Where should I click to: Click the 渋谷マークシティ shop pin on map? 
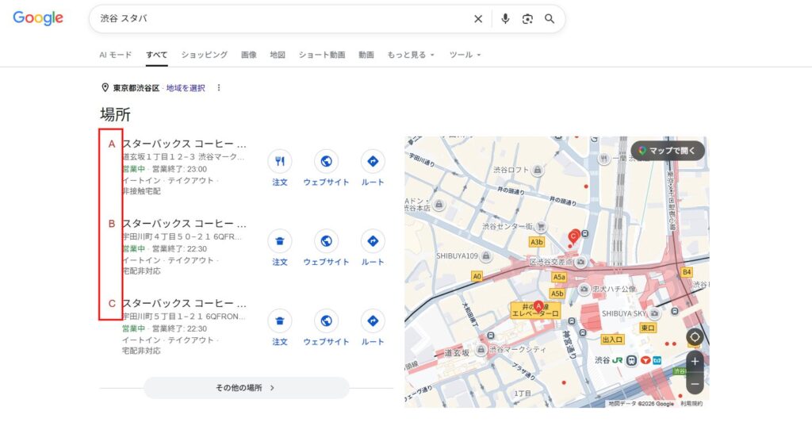(481, 350)
